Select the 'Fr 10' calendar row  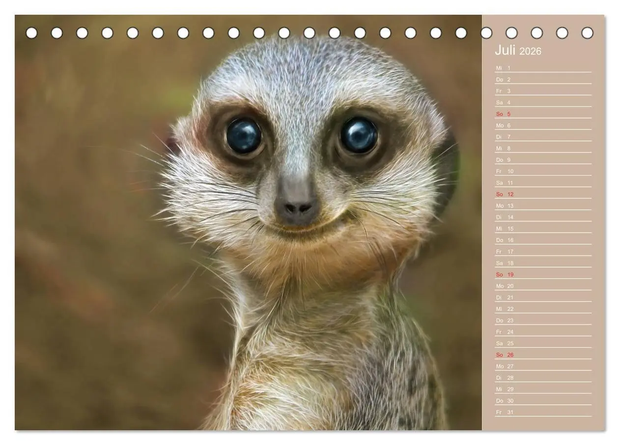tap(543, 171)
